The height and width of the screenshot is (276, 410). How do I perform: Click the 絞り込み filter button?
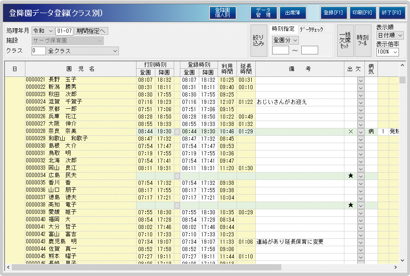pyautogui.click(x=258, y=40)
